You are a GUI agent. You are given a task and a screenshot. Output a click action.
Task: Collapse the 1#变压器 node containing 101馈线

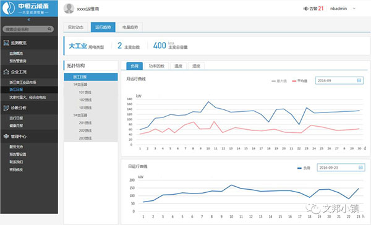coord(80,85)
